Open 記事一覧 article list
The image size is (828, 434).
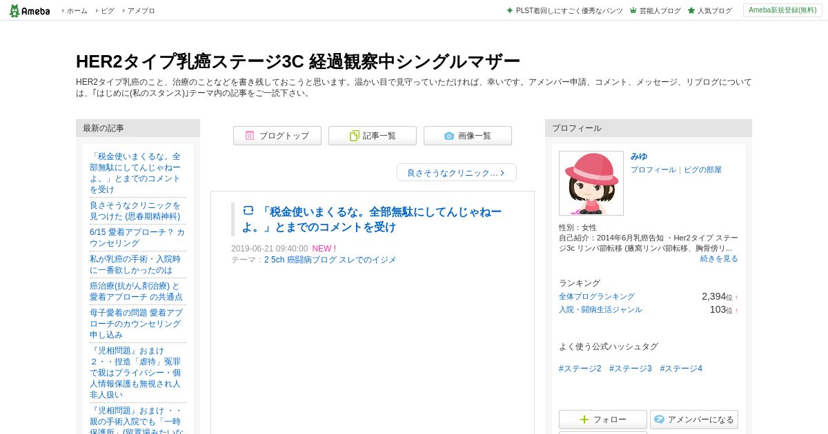click(x=373, y=136)
